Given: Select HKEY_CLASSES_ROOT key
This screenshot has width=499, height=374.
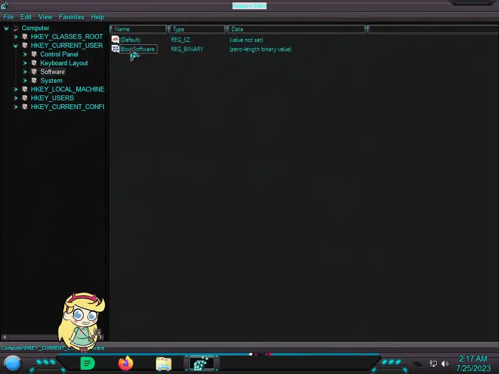Looking at the screenshot, I should [67, 37].
